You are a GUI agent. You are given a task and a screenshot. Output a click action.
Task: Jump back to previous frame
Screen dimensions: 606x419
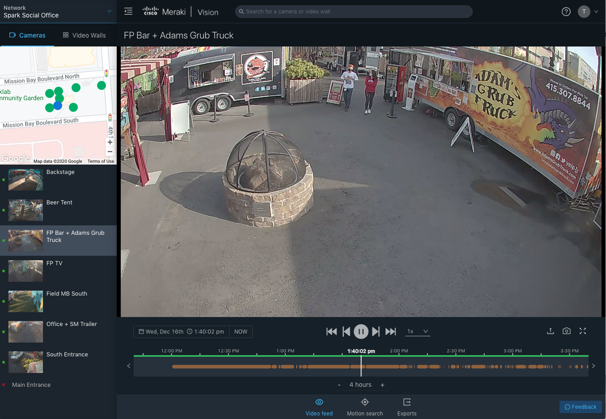pos(346,331)
